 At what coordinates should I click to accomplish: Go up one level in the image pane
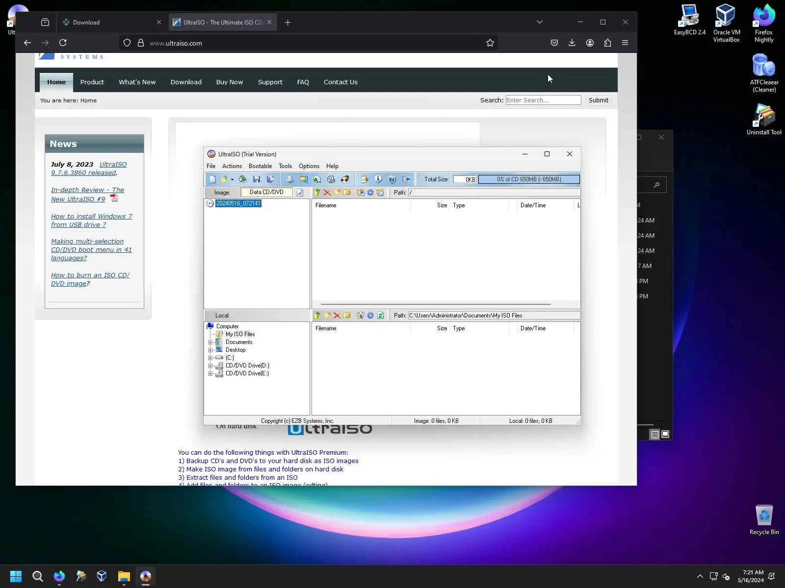(x=317, y=193)
